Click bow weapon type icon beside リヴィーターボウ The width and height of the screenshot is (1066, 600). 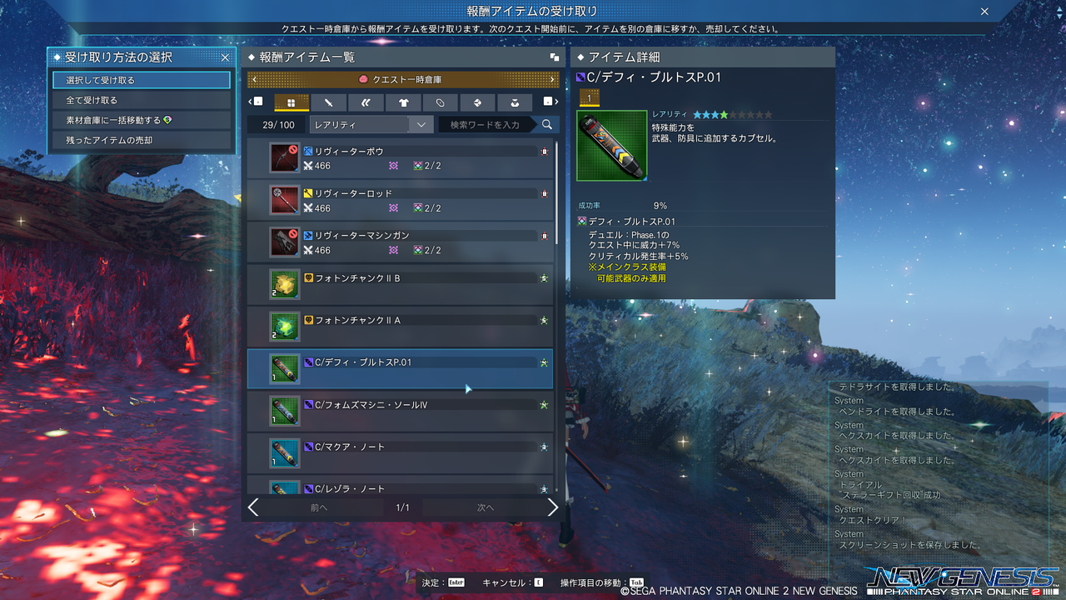click(308, 152)
